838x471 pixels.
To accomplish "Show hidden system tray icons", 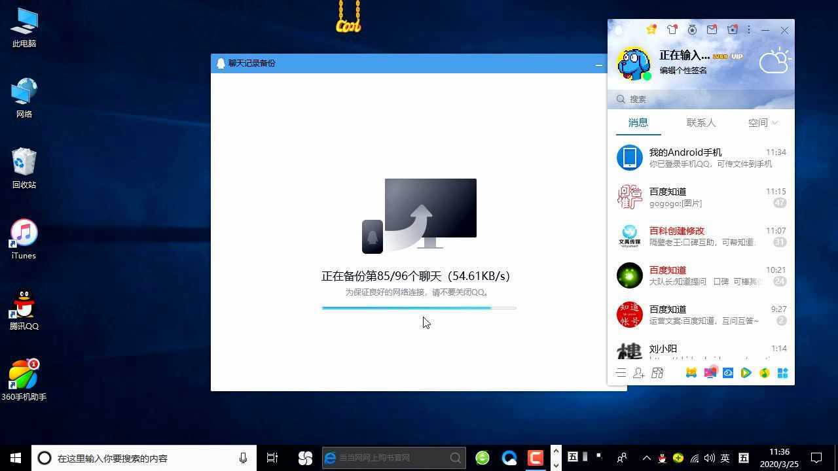I will pyautogui.click(x=647, y=458).
